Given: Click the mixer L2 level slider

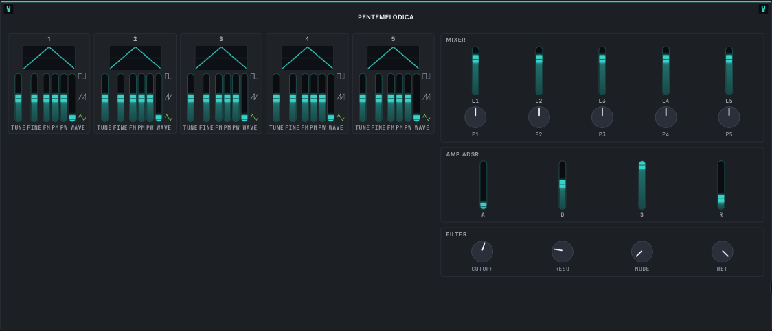Looking at the screenshot, I should pos(539,71).
